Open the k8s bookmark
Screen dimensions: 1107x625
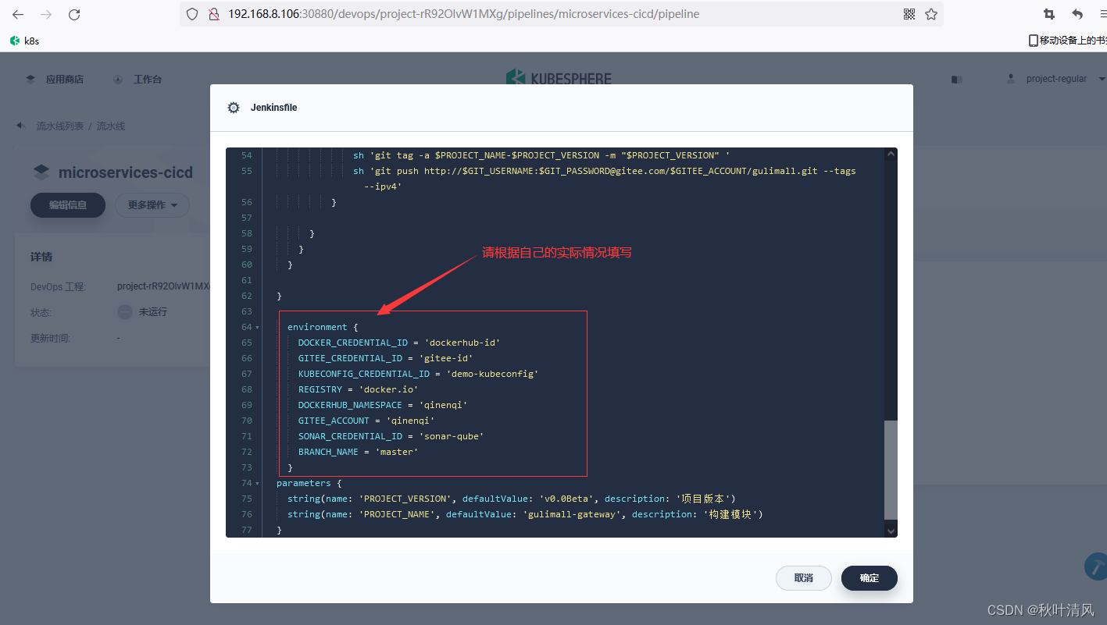[x=25, y=41]
